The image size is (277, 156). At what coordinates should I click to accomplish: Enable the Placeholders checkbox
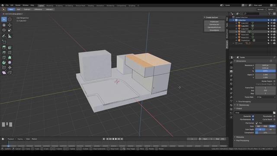click(x=274, y=117)
